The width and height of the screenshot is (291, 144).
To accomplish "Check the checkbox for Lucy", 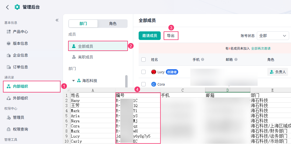I will pos(143,72).
